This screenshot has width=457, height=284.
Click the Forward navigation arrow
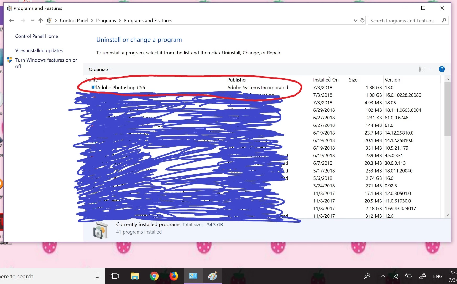tap(23, 21)
